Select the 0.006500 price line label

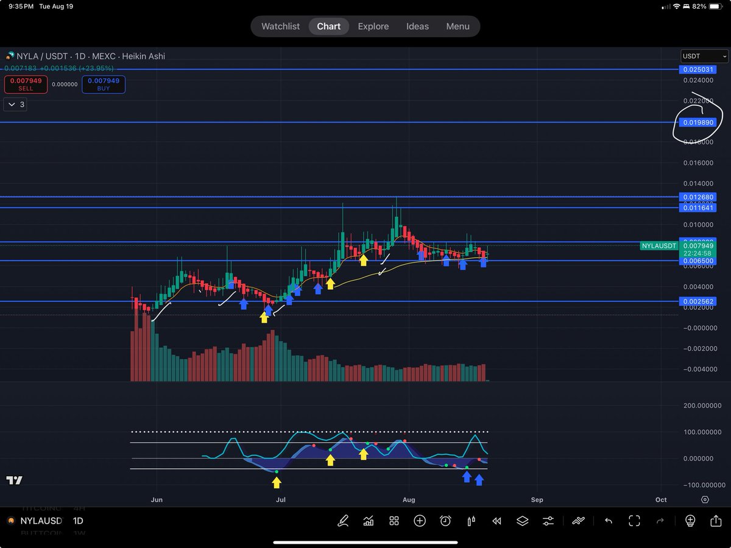[698, 261]
